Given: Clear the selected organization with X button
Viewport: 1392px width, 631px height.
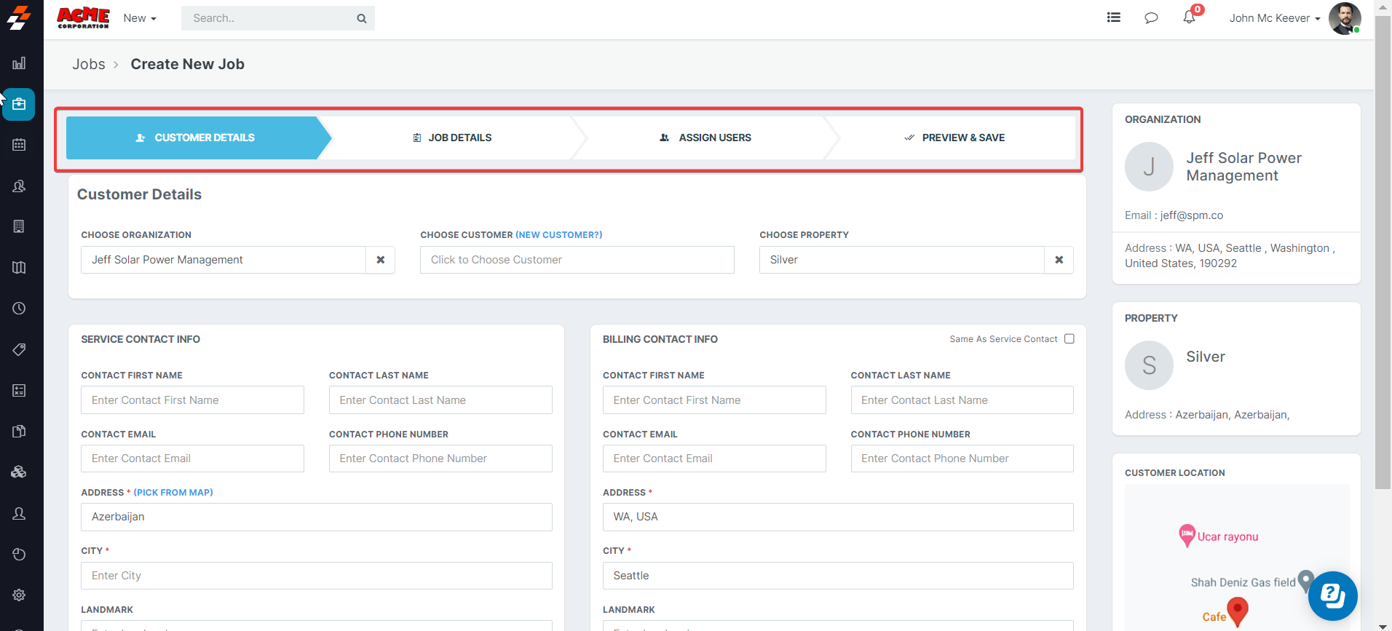Looking at the screenshot, I should [x=380, y=260].
